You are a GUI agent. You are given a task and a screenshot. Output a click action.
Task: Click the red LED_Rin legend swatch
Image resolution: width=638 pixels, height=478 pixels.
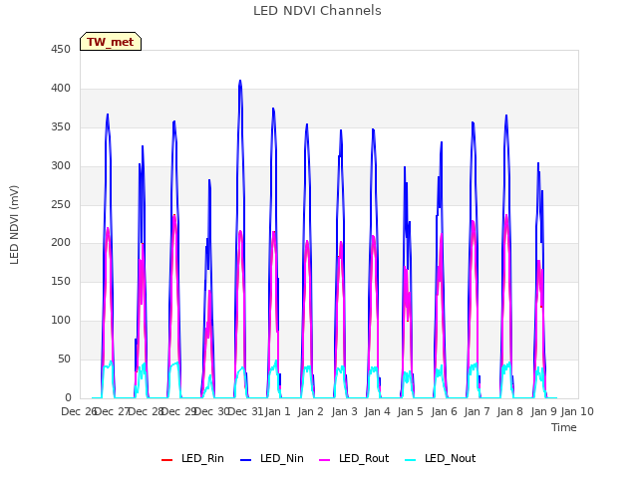(x=166, y=460)
